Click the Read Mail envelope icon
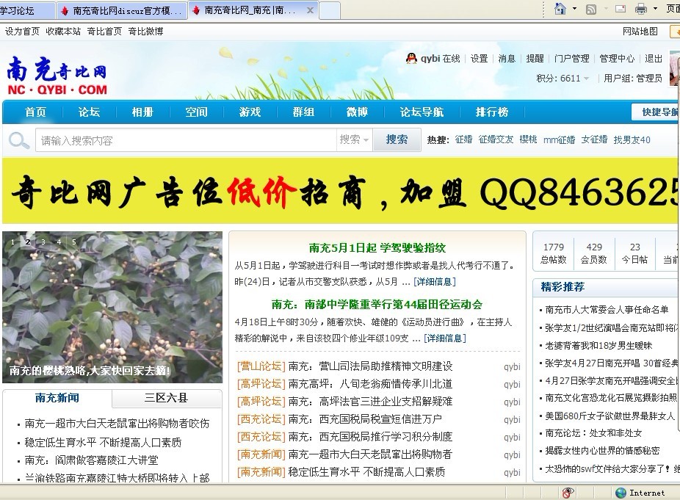680x500 pixels. (621, 9)
